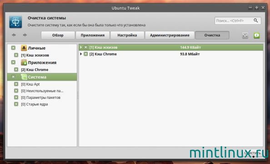Click the pane splitter handle
The height and width of the screenshot is (164, 270).
[x=78, y=96]
